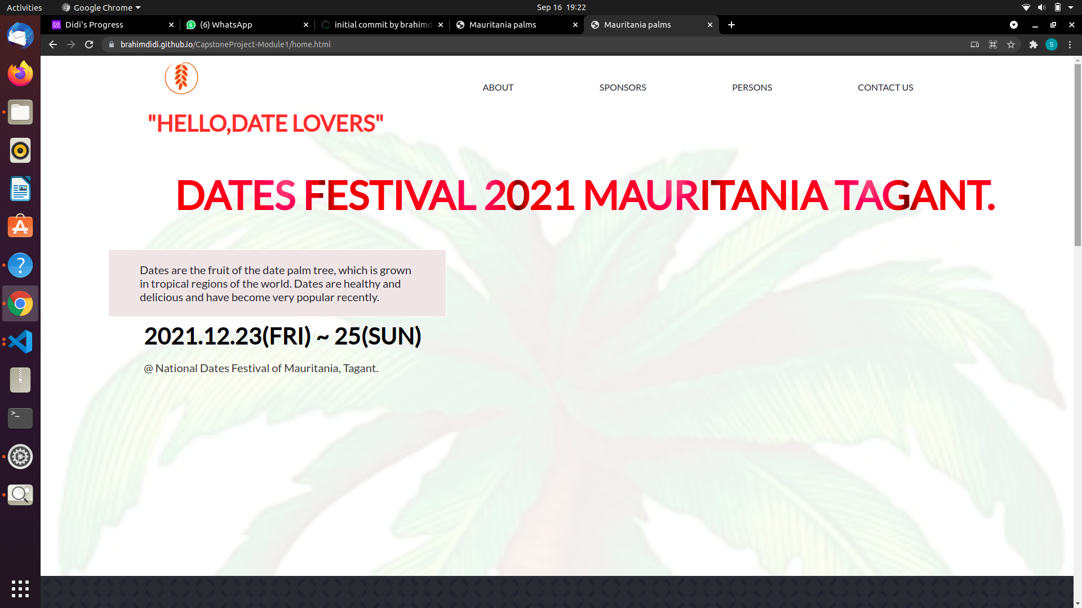Click the DATES FESTIVAL 2021 MAURITANIA TAGANT heading
The image size is (1082, 608).
coord(586,195)
